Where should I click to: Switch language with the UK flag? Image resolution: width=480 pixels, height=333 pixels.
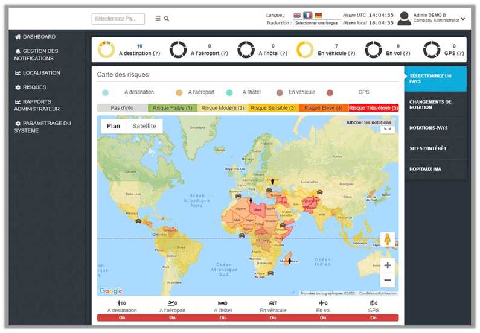click(297, 15)
